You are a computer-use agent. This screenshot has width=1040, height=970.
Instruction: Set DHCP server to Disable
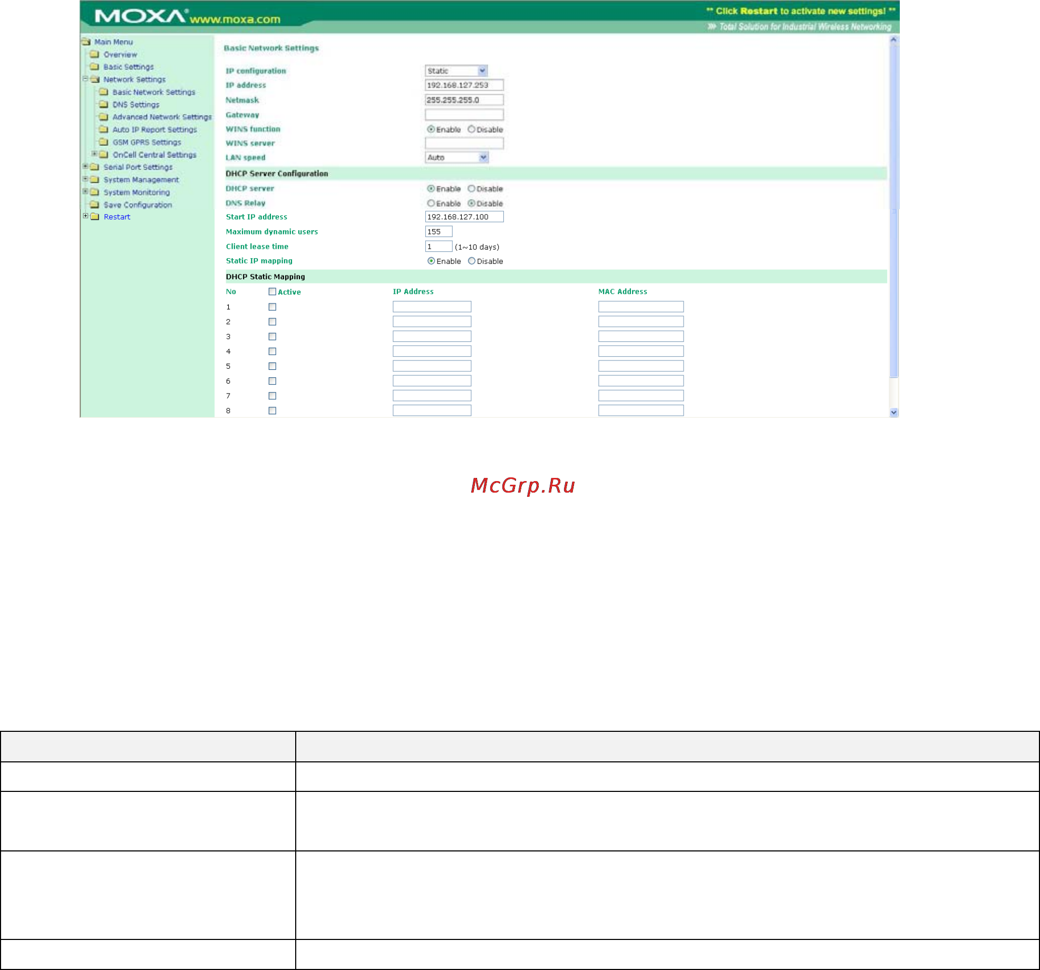pyautogui.click(x=471, y=189)
